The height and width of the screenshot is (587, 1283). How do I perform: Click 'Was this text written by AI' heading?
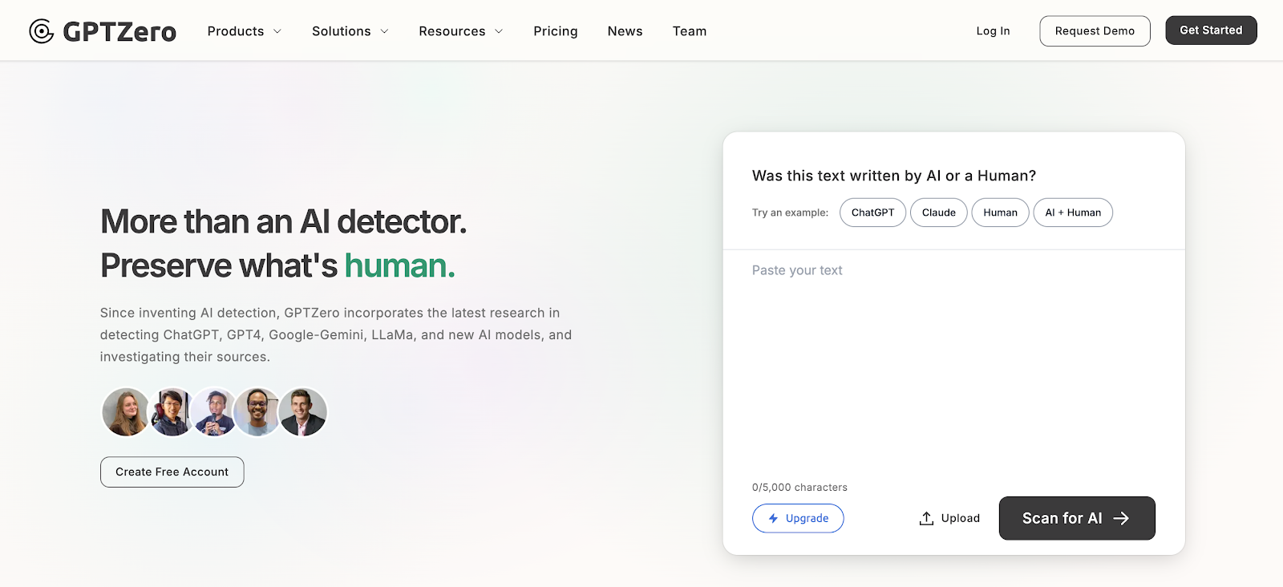(894, 176)
